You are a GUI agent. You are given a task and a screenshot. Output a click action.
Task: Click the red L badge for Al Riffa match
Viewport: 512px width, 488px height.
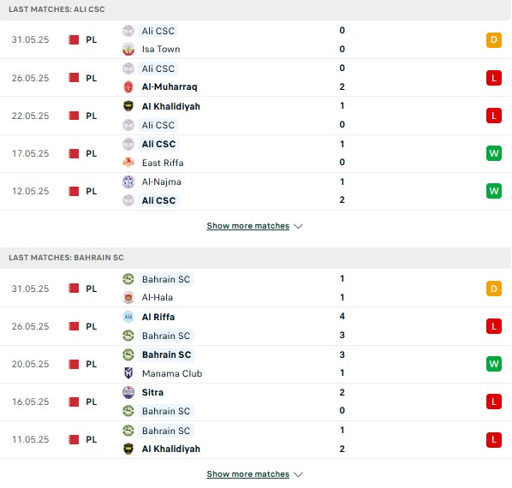click(x=494, y=326)
